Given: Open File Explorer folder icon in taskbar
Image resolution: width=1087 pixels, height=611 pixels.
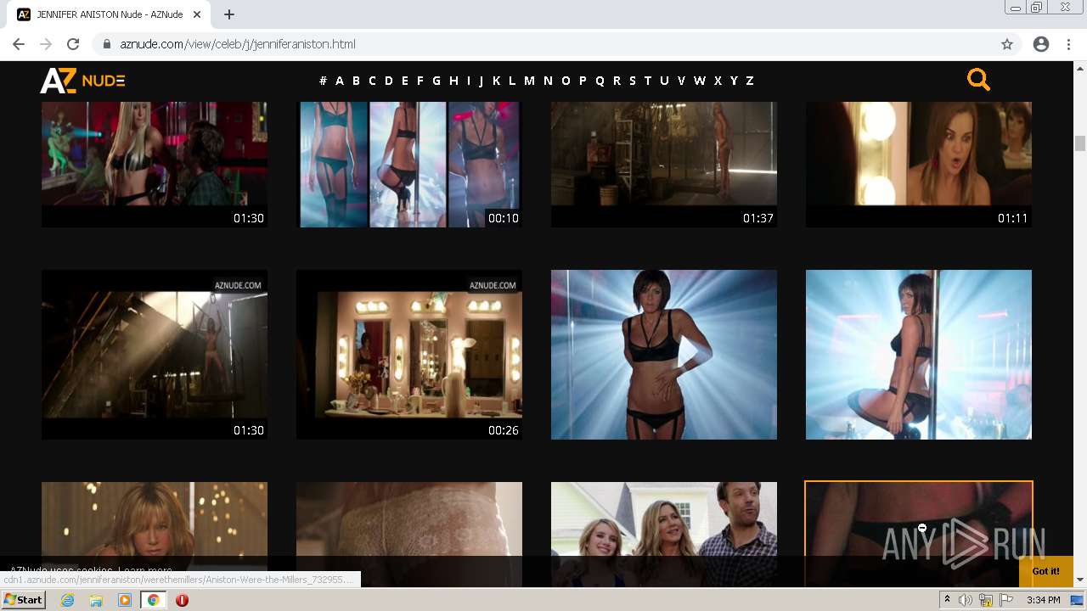Looking at the screenshot, I should [96, 600].
